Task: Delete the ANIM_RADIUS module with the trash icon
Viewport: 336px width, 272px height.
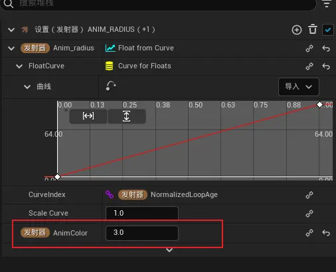Action: tap(313, 29)
